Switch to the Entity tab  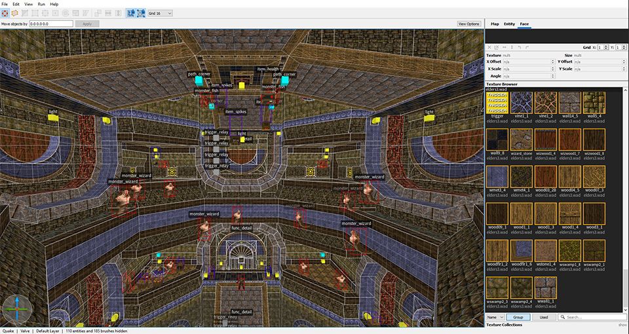508,24
